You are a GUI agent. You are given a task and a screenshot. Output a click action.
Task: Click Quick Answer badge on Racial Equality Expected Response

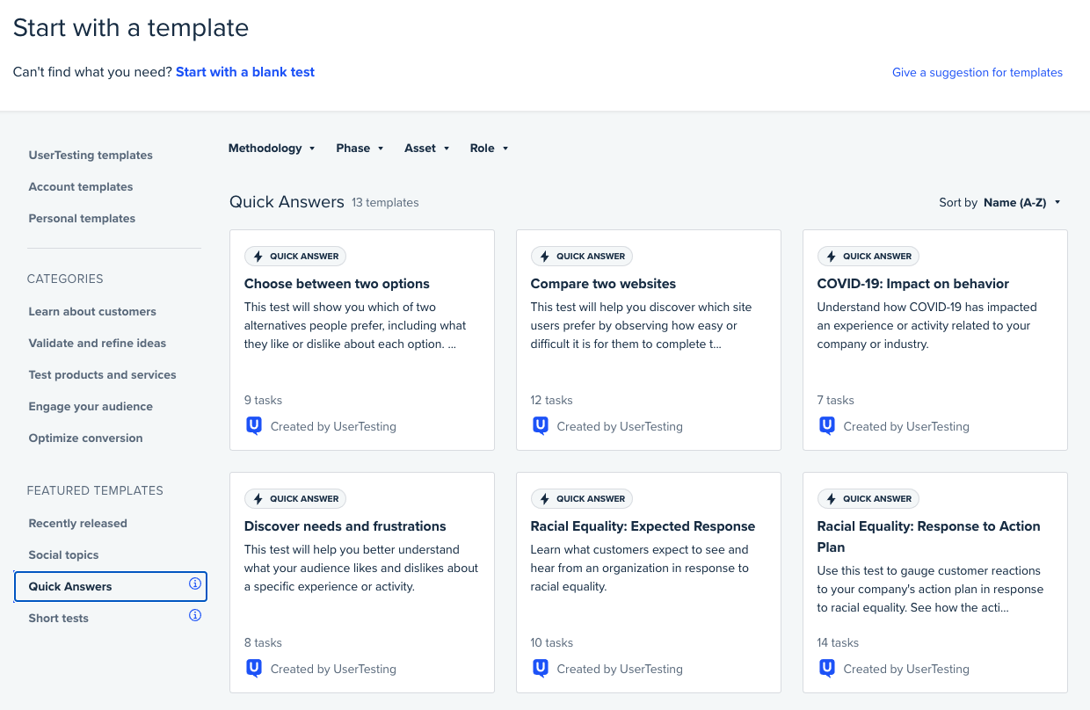point(582,499)
